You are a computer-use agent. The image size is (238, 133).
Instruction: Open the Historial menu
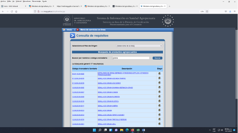click(19, 1)
